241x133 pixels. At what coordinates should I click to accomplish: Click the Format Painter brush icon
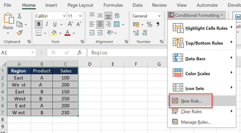pos(20,33)
